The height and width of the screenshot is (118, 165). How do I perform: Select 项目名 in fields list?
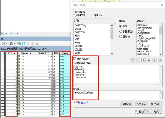78,46
